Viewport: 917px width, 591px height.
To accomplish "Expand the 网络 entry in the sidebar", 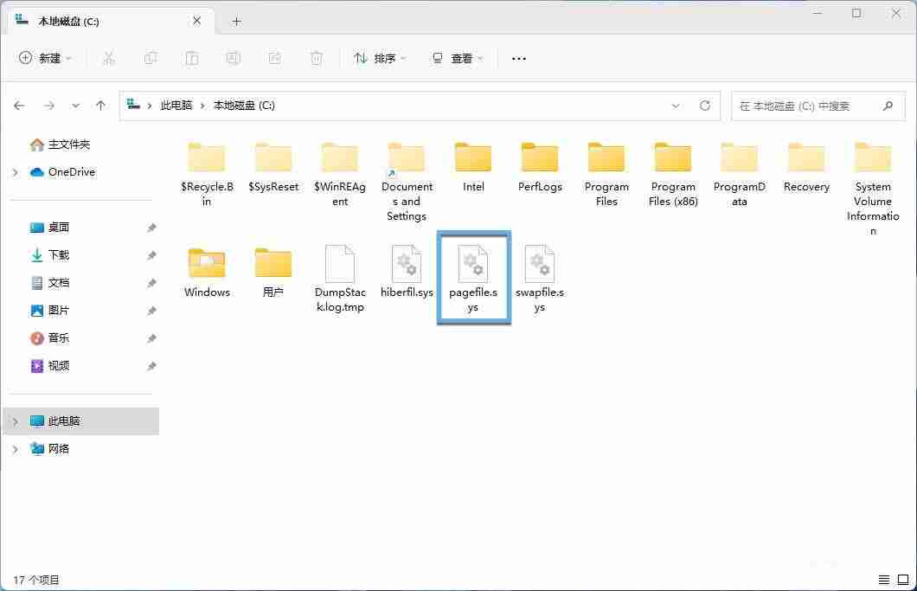I will click(x=14, y=448).
